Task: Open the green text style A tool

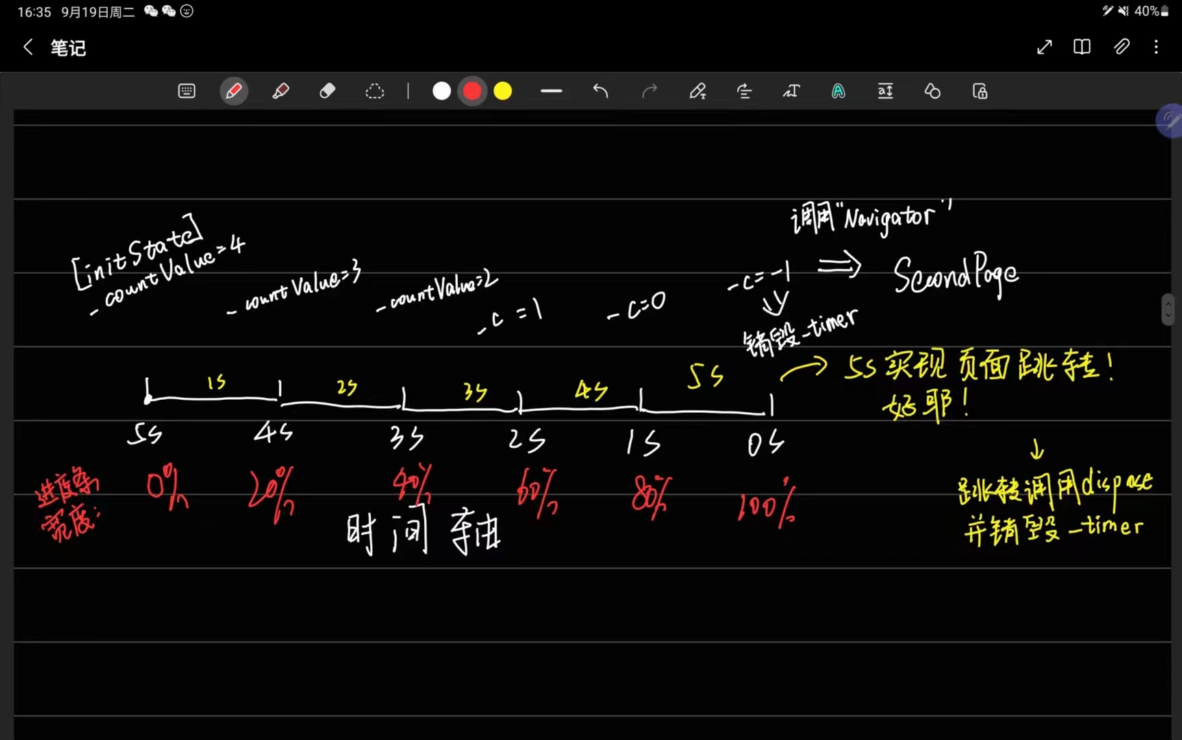Action: click(838, 91)
